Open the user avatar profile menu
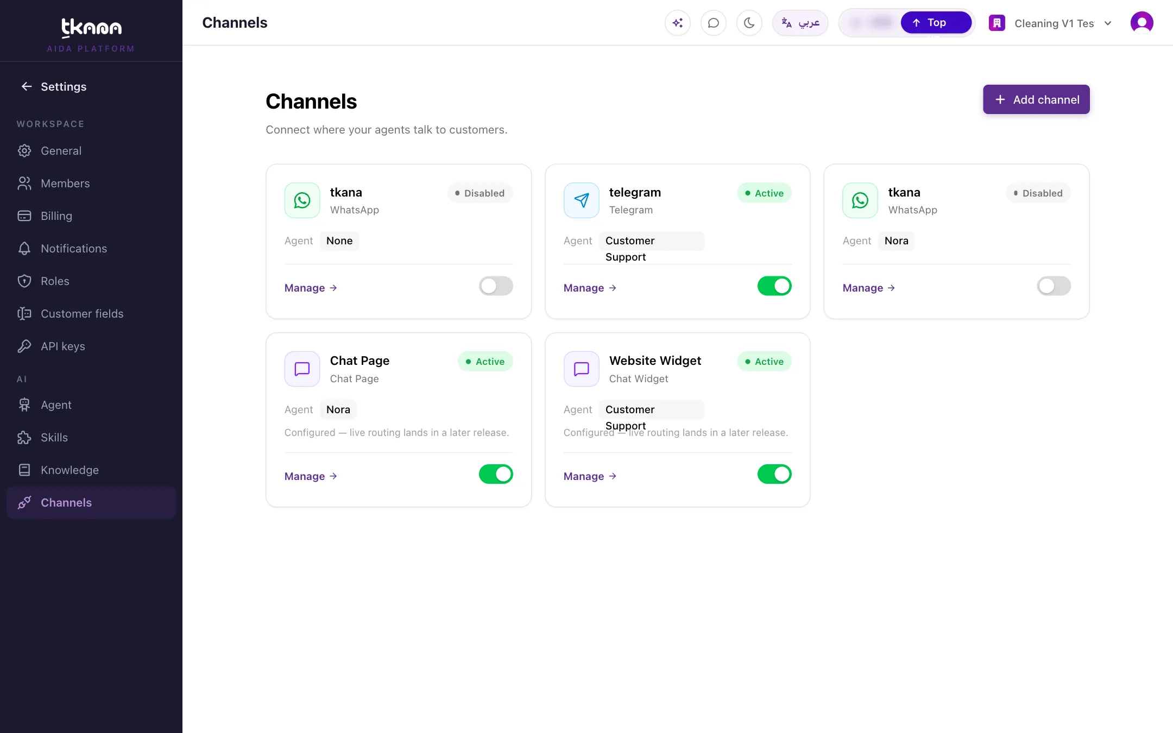The height and width of the screenshot is (733, 1173). pyautogui.click(x=1142, y=23)
